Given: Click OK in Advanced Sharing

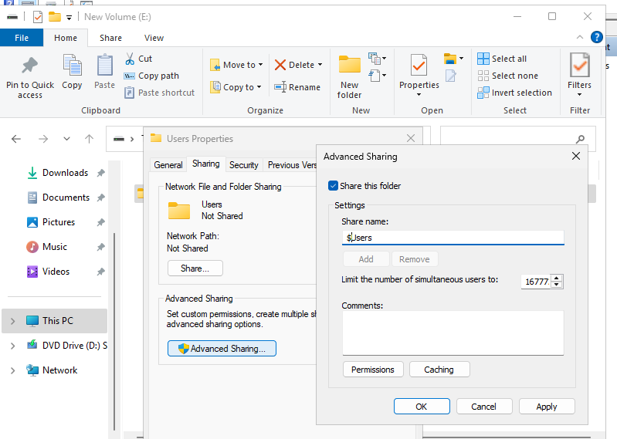Looking at the screenshot, I should click(422, 407).
